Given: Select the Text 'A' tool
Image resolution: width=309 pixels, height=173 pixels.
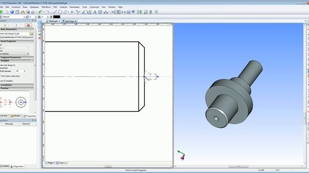Looking at the screenshot, I should click(x=95, y=12).
